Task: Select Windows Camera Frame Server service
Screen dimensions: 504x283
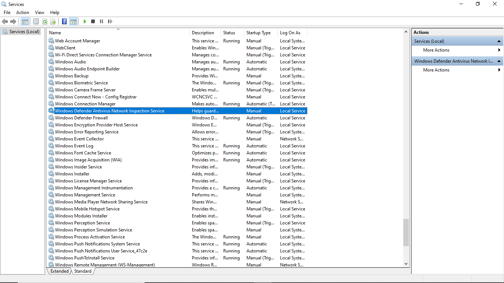Action: [x=177, y=90]
